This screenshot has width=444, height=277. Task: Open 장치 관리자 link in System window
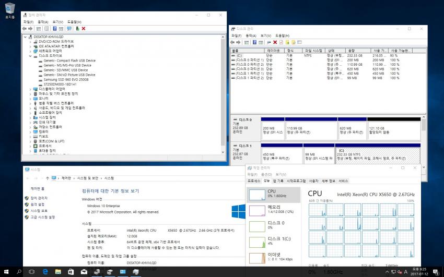(39, 198)
